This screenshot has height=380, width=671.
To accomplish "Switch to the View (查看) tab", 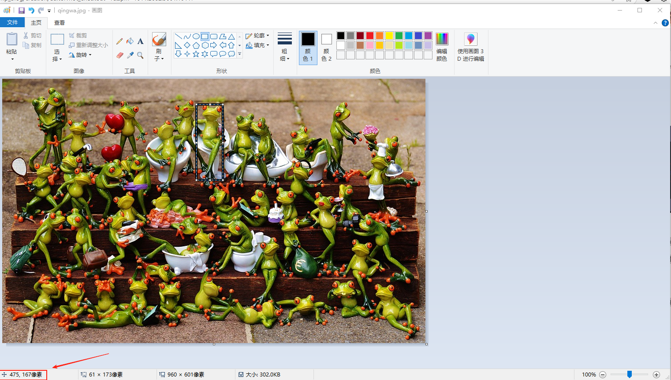I will click(x=60, y=22).
